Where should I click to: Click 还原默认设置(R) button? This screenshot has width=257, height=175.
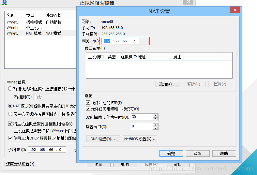[x=20, y=164]
